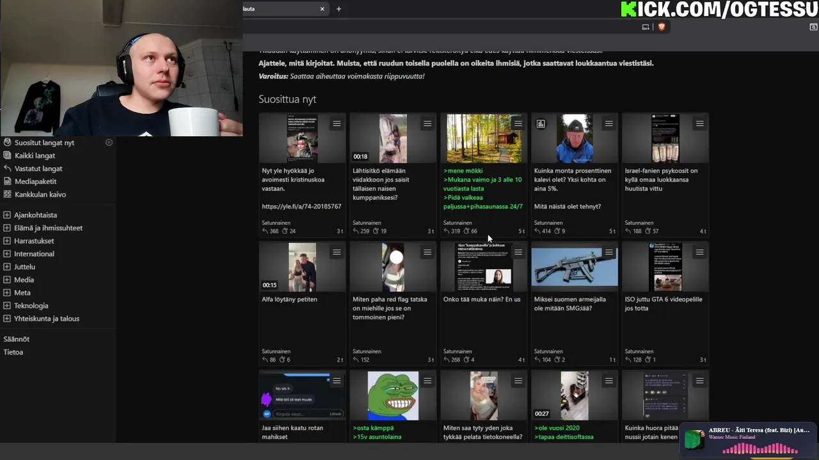The width and height of the screenshot is (819, 460).
Task: Open hamburger menu on the 'Kuinka huora pitää' thread
Action: (x=700, y=381)
